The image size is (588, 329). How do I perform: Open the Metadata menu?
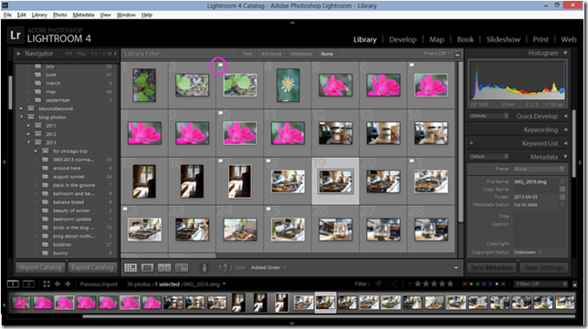[83, 15]
